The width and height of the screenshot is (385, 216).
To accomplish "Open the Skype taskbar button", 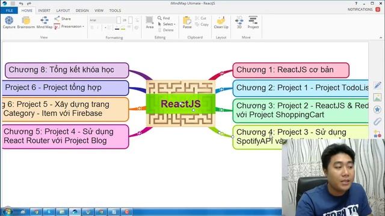I will click(49, 212).
